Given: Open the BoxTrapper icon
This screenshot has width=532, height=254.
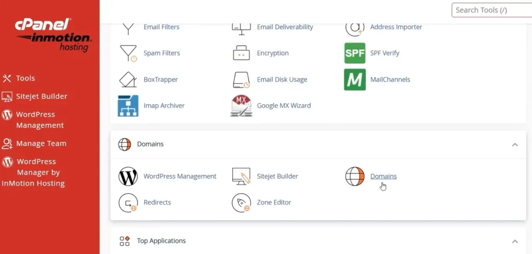Looking at the screenshot, I should 128,79.
